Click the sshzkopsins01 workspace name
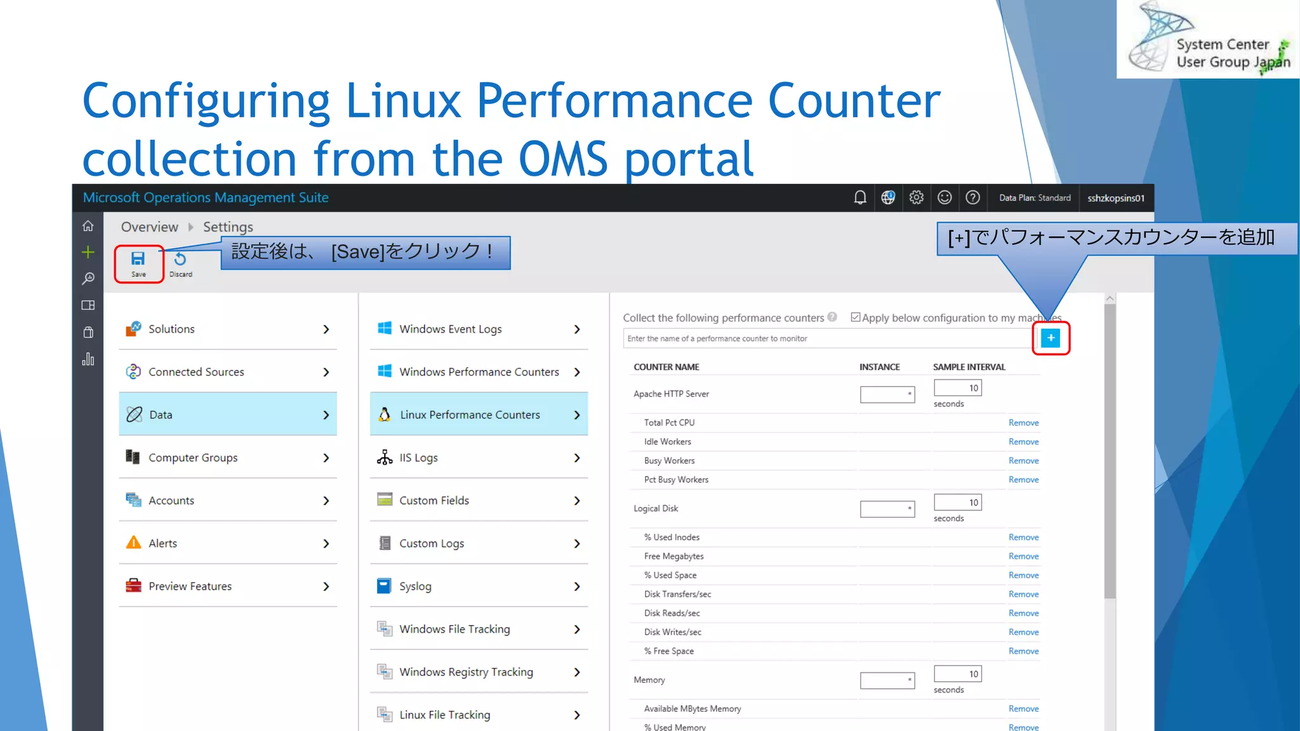This screenshot has height=731, width=1300. (1116, 198)
